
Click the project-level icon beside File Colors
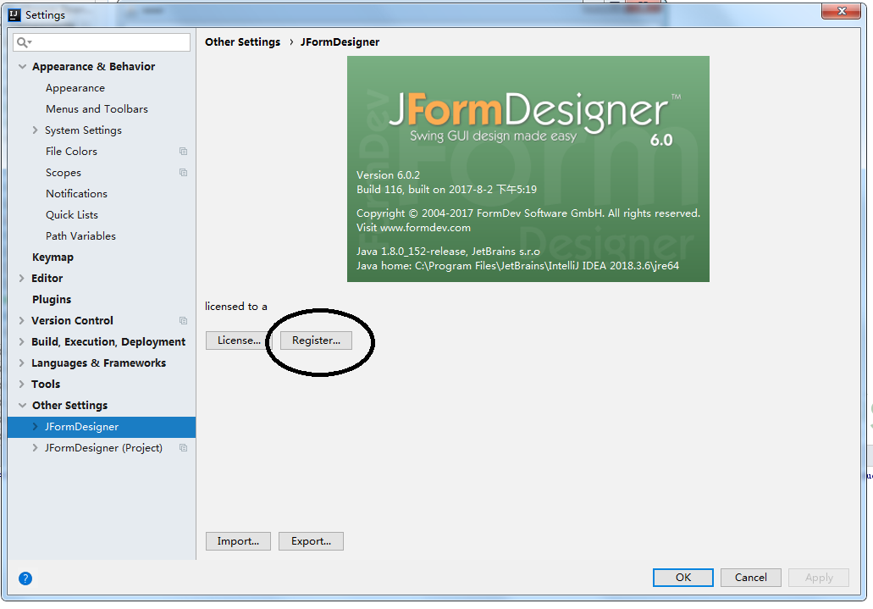point(183,151)
